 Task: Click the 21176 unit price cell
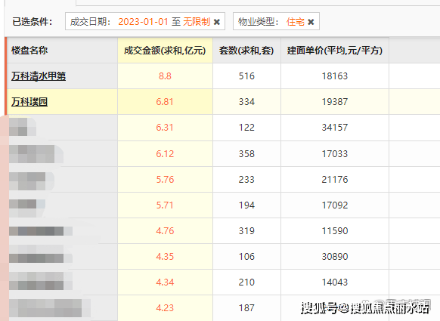tap(335, 180)
